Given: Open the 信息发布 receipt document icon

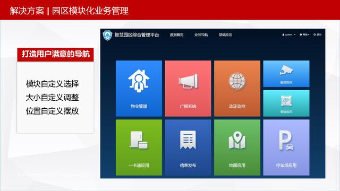Looking at the screenshot, I should click(188, 140).
